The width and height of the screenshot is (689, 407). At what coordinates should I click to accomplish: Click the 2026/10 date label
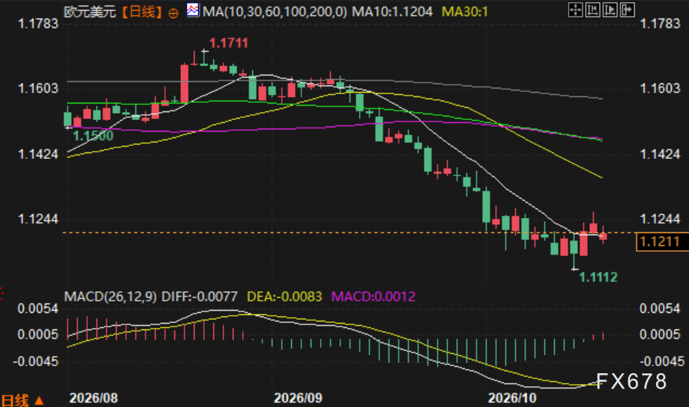click(512, 398)
